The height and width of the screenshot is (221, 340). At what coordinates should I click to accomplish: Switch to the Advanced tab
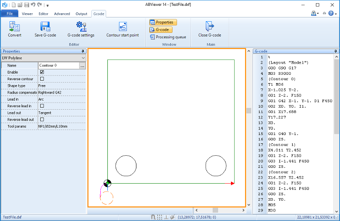(62, 14)
